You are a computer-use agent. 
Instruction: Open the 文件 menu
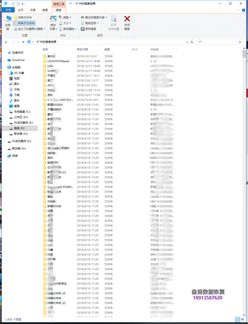pos(8,10)
